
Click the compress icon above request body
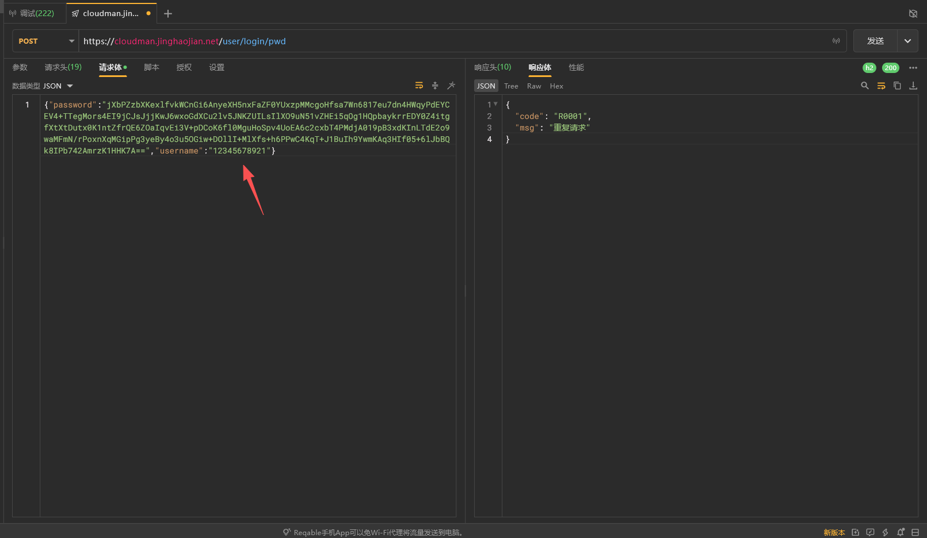pos(435,86)
